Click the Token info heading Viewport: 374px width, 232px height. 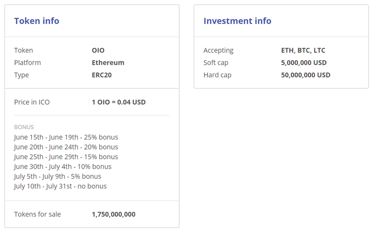[x=37, y=21]
